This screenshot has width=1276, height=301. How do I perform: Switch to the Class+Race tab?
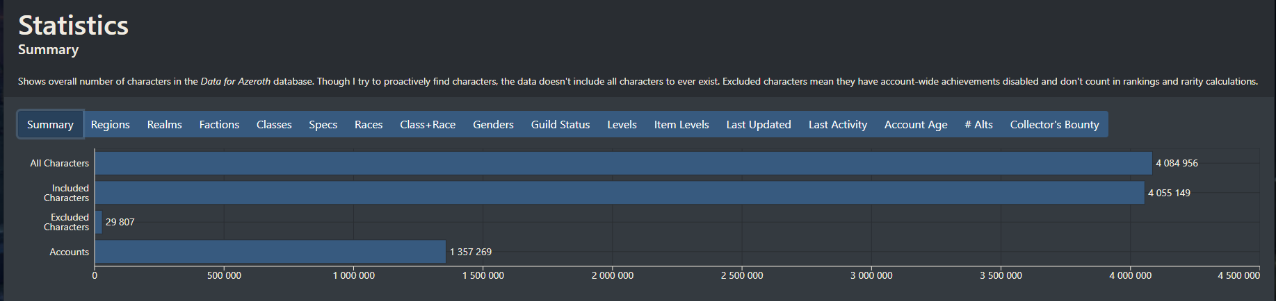tap(428, 125)
